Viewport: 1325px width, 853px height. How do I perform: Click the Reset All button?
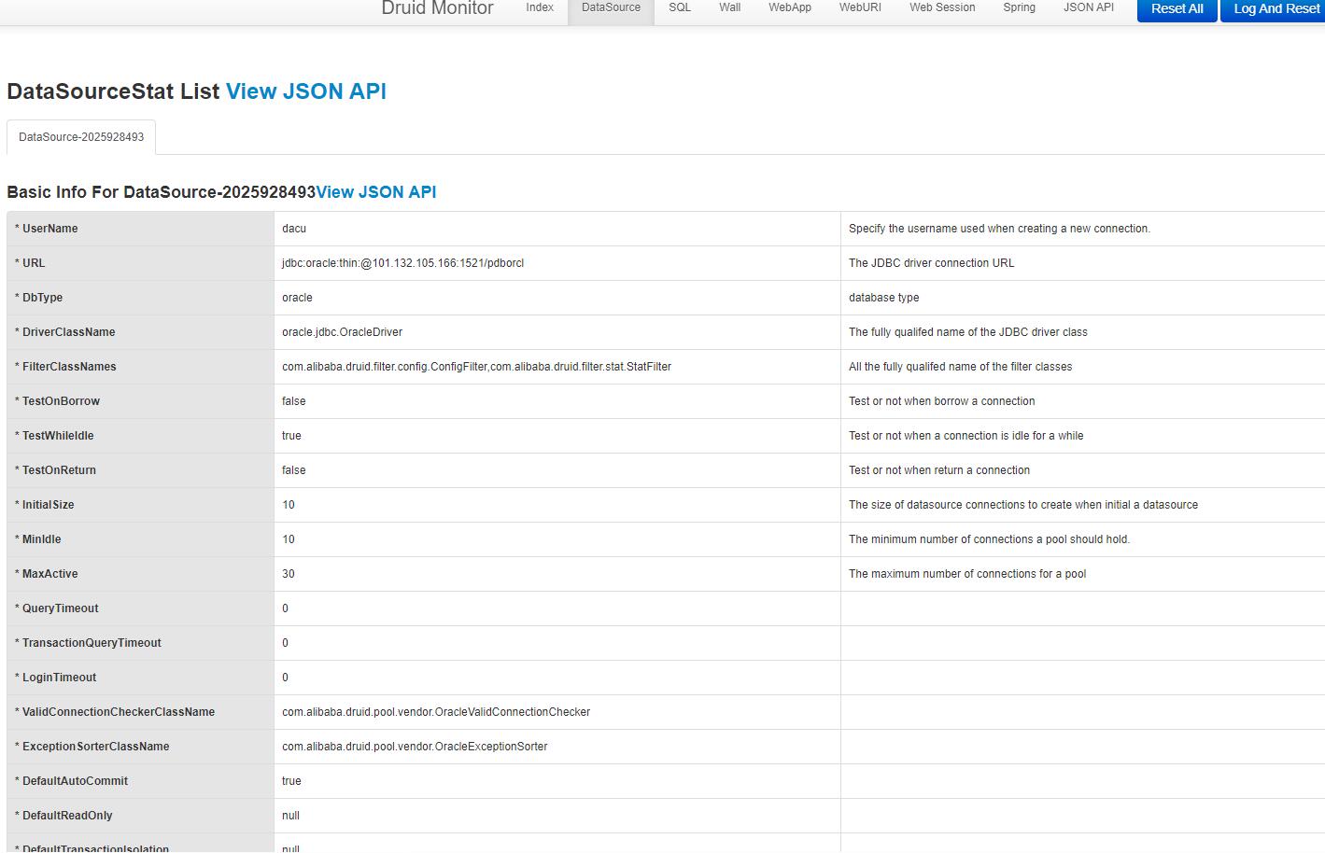pyautogui.click(x=1177, y=8)
